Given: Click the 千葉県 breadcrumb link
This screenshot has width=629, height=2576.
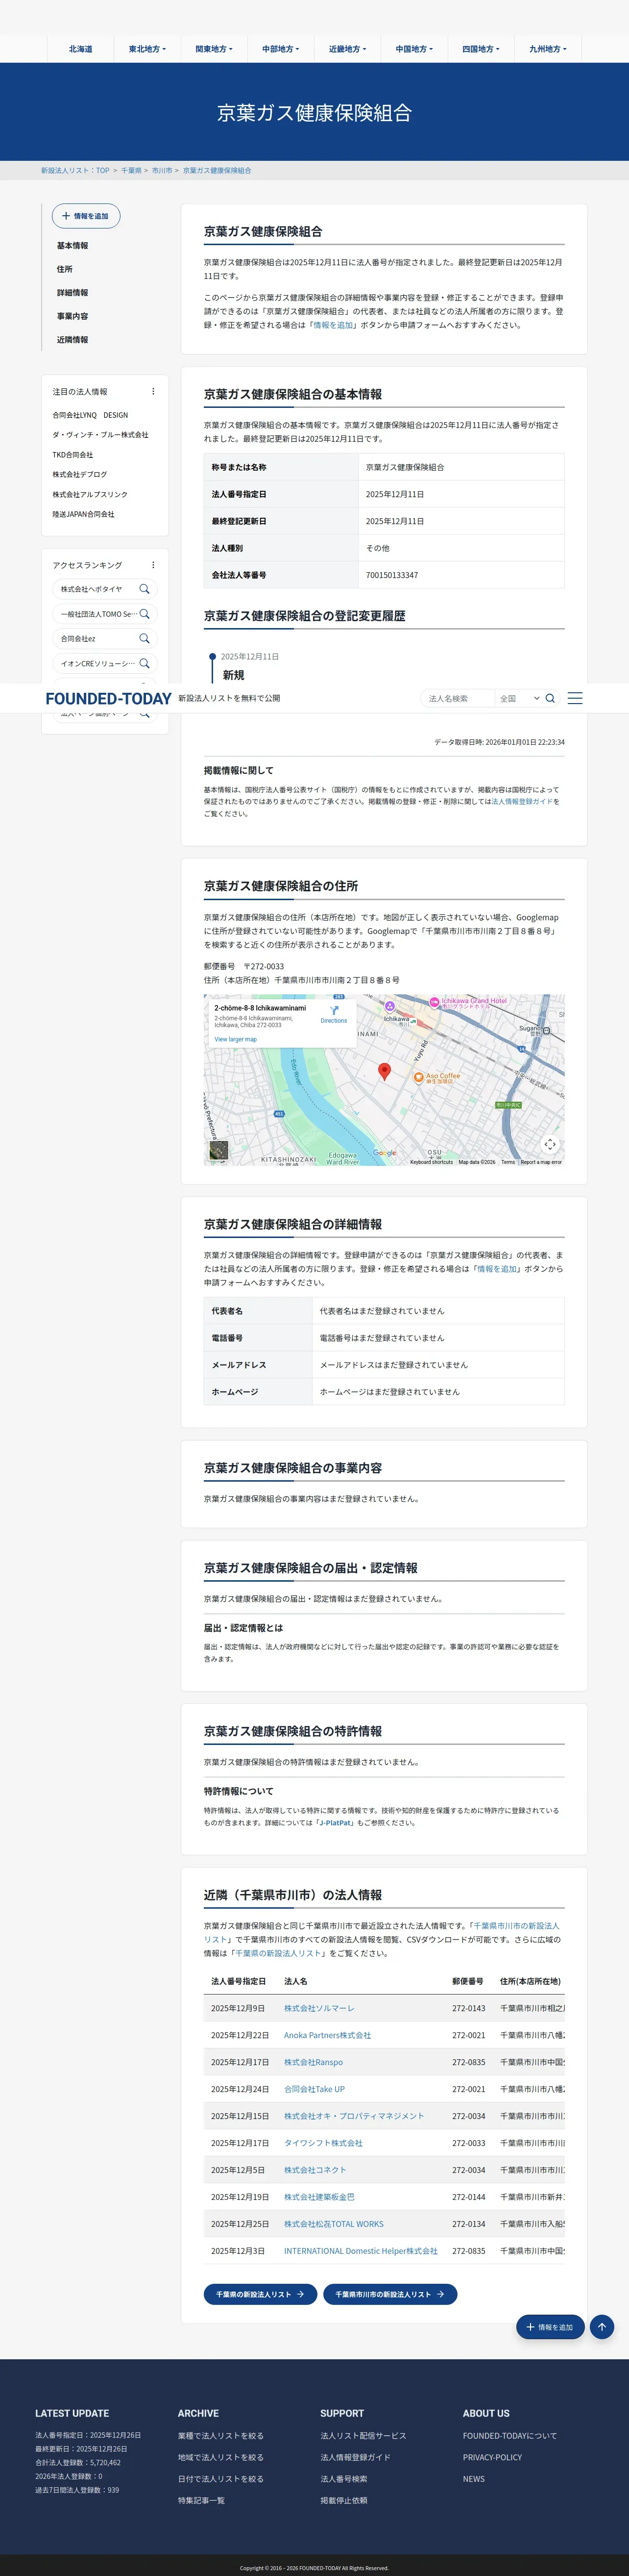Looking at the screenshot, I should coord(131,171).
